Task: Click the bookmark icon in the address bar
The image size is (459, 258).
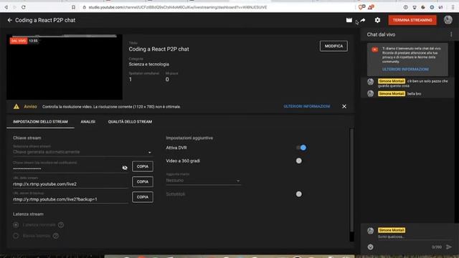Action: [73, 7]
